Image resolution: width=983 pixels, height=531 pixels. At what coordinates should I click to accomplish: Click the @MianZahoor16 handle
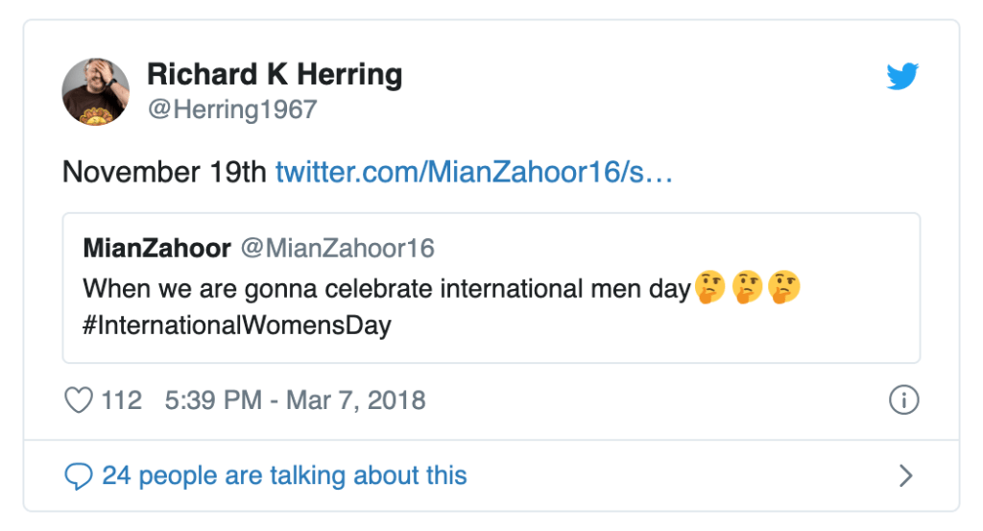(337, 249)
